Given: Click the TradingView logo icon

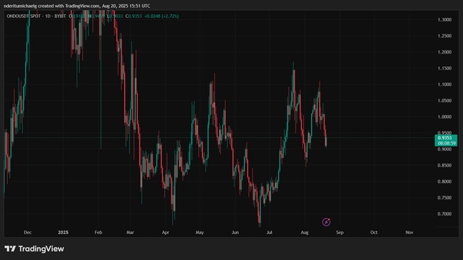Looking at the screenshot, I should click(10, 249).
